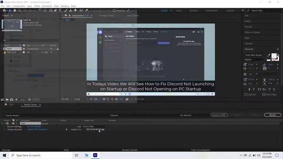Toggle render checkbox for TEST queue item

(7, 124)
